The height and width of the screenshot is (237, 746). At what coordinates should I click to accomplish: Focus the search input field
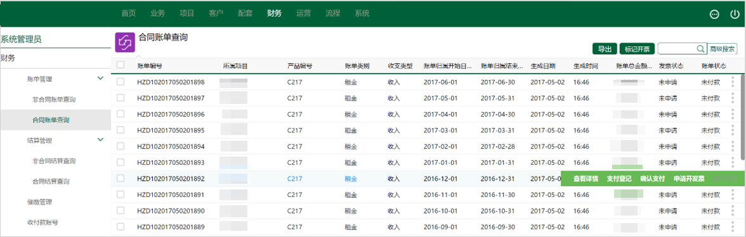pyautogui.click(x=677, y=48)
